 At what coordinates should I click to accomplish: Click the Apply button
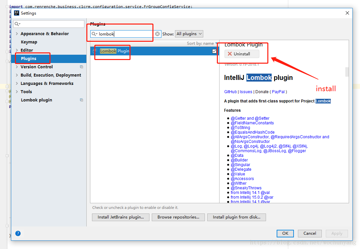(x=337, y=233)
